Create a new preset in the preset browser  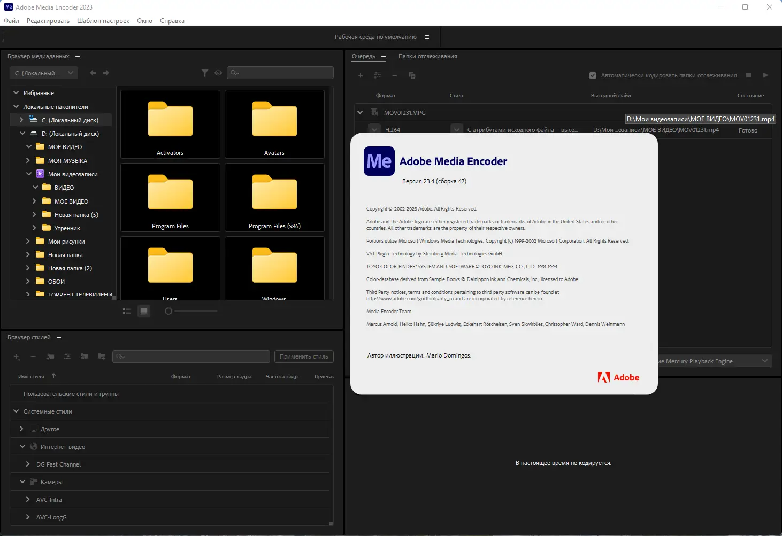16,356
